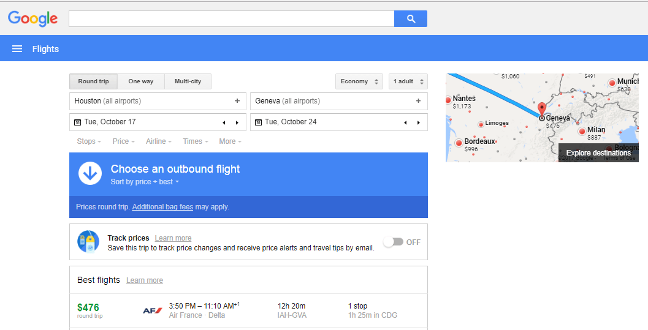
Task: Go to previous departure date arrow
Action: (x=224, y=122)
